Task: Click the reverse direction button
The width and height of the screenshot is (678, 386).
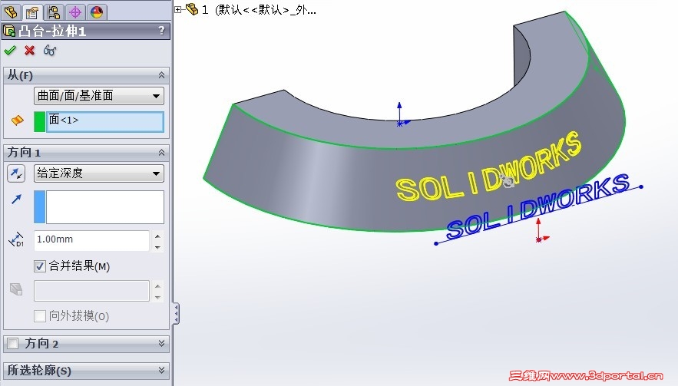Action: 16,173
